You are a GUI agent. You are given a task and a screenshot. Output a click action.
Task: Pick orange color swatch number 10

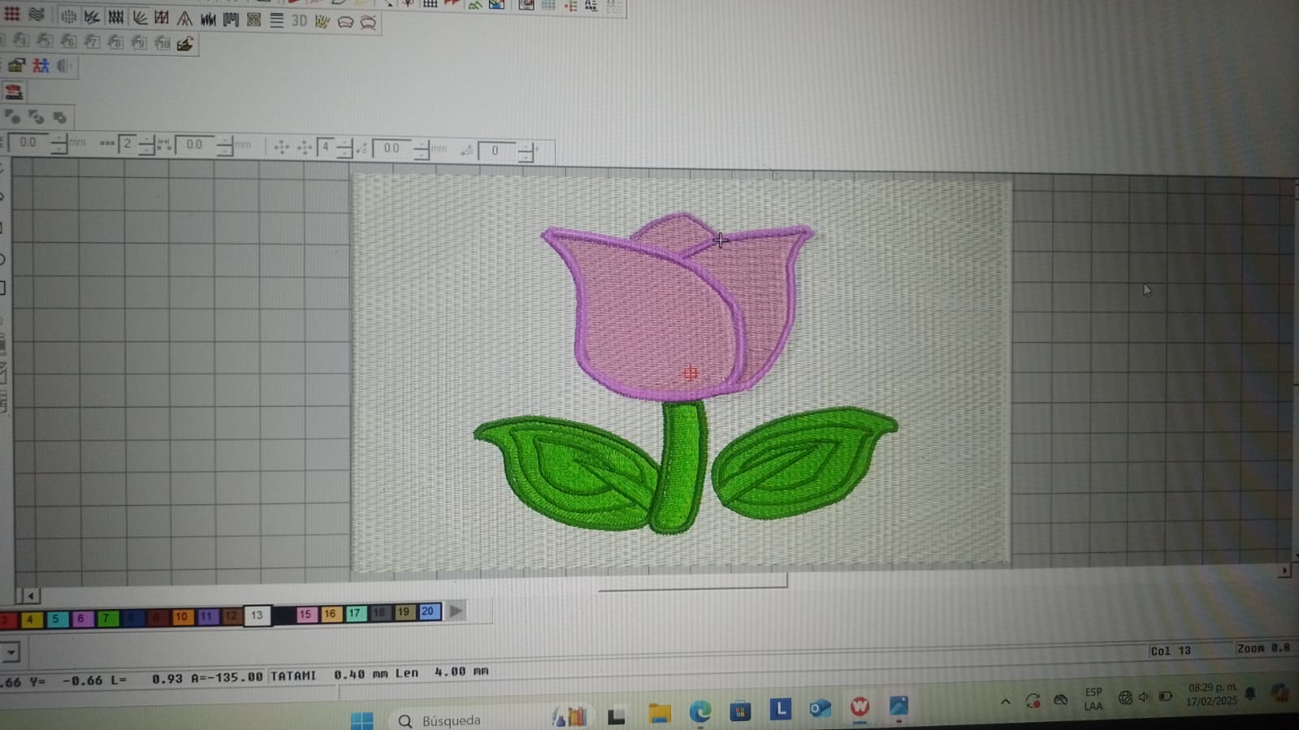[x=181, y=617]
